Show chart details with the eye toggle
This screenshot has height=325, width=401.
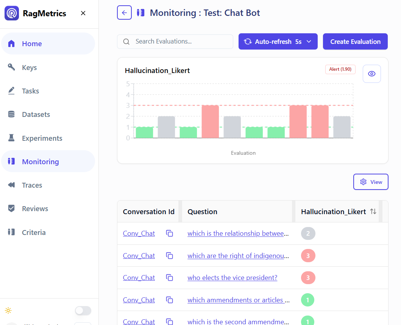point(371,73)
